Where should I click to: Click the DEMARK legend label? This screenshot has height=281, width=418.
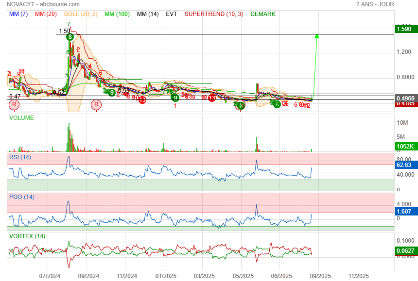click(263, 14)
